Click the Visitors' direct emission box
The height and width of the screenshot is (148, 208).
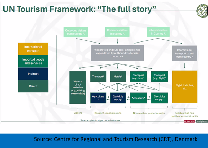coord(78,87)
